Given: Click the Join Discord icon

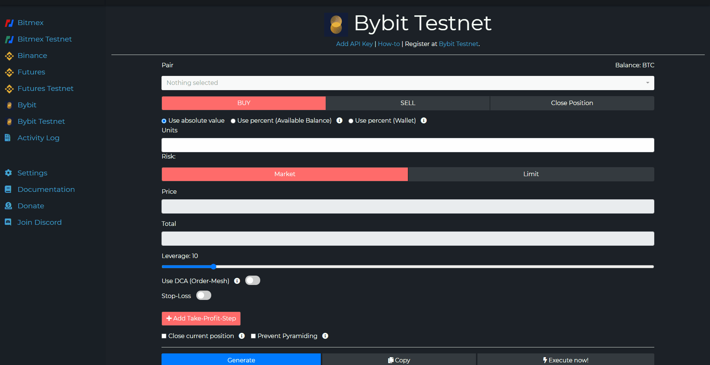Looking at the screenshot, I should pyautogui.click(x=8, y=222).
